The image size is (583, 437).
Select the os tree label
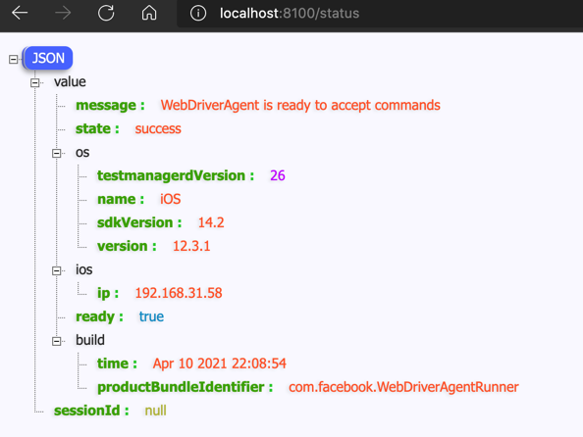point(82,152)
